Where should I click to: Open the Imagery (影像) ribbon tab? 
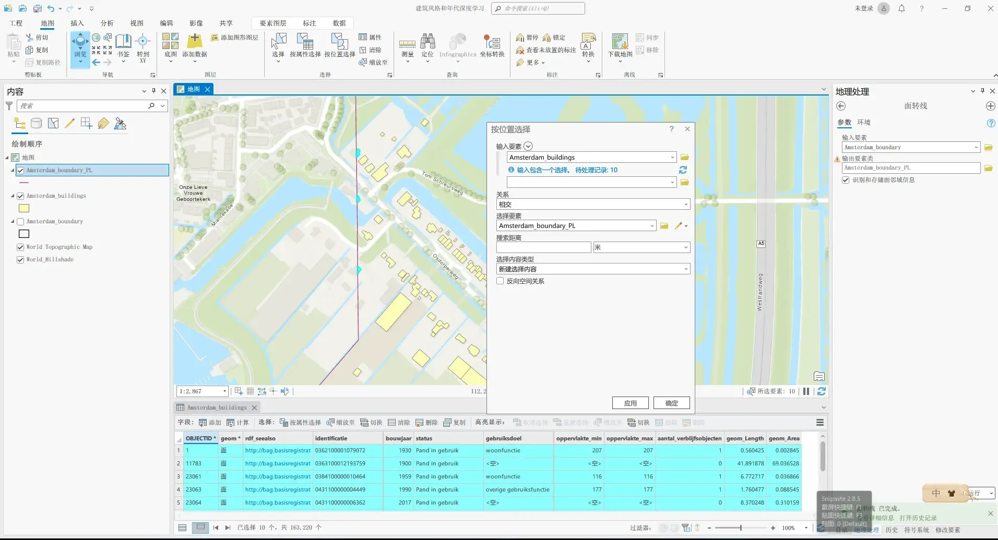coord(196,23)
